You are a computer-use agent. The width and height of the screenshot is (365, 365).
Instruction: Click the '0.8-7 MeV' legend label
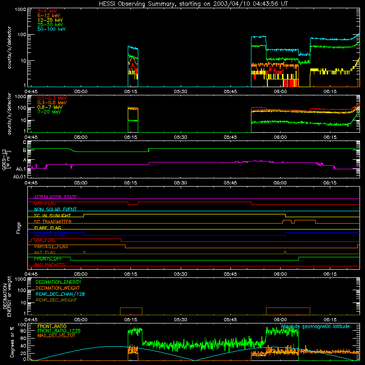coord(50,107)
